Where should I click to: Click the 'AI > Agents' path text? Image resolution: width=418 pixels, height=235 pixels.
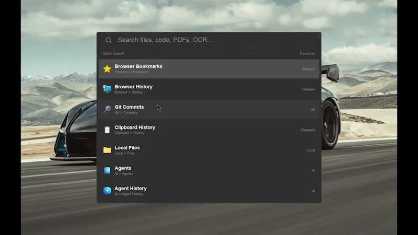124,174
